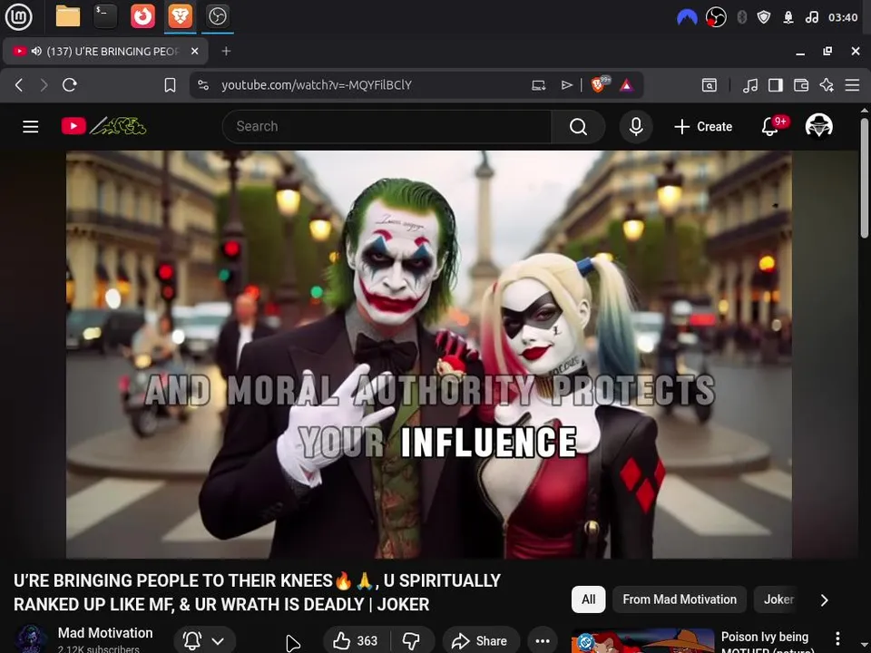This screenshot has width=871, height=653.
Task: Open the Brave Wallet
Action: 801,85
